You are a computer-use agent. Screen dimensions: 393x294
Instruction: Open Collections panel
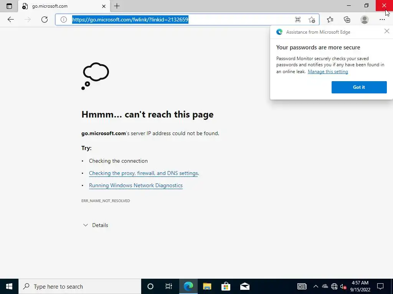point(347,20)
